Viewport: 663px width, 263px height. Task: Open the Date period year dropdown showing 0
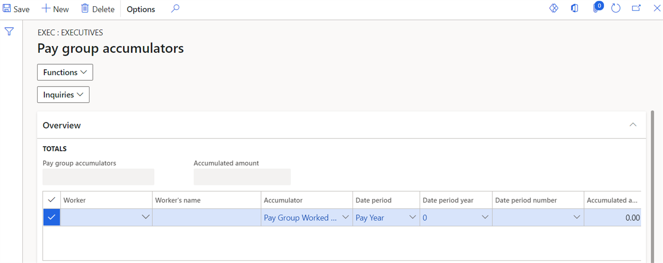click(485, 217)
